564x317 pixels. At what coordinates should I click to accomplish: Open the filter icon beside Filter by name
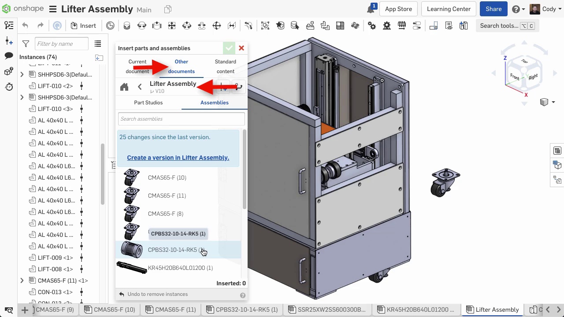click(x=26, y=44)
